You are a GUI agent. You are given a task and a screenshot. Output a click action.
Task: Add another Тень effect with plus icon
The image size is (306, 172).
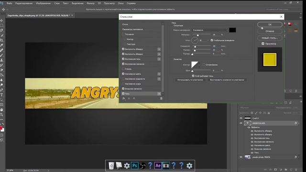point(159,94)
